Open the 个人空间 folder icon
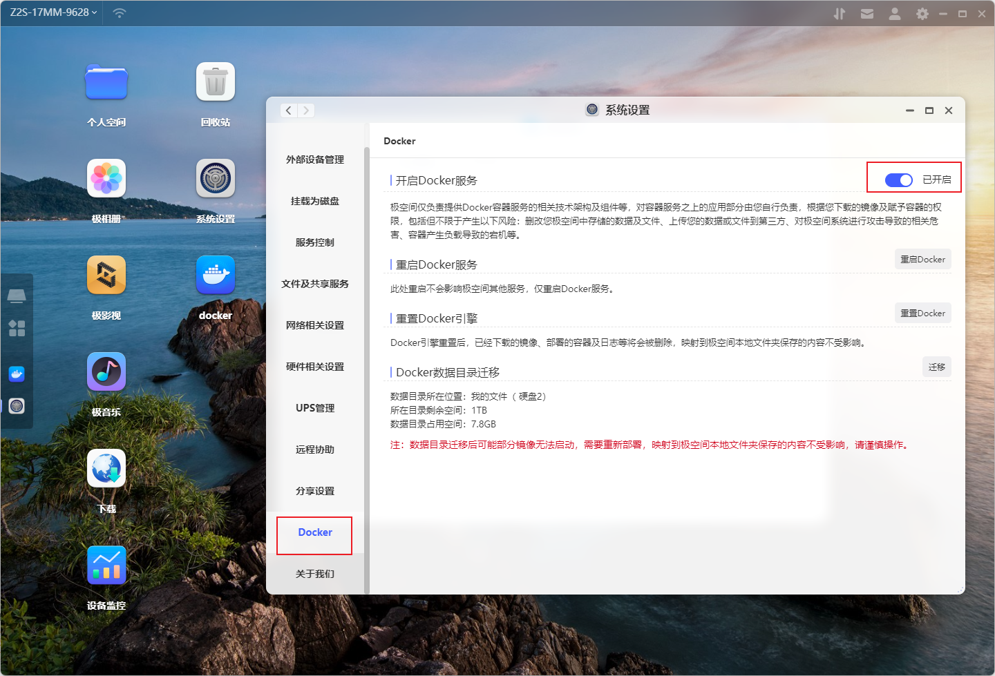Screen dimensions: 995x676 pyautogui.click(x=106, y=82)
